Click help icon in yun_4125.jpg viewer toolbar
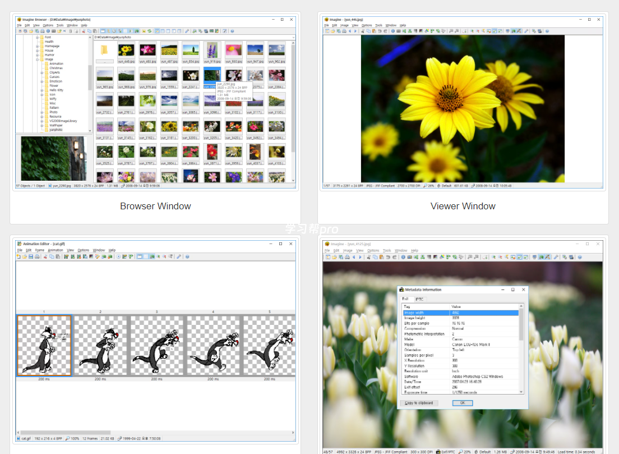Image resolution: width=619 pixels, height=454 pixels. pos(580,257)
